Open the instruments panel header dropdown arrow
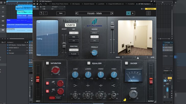 click(x=25, y=42)
